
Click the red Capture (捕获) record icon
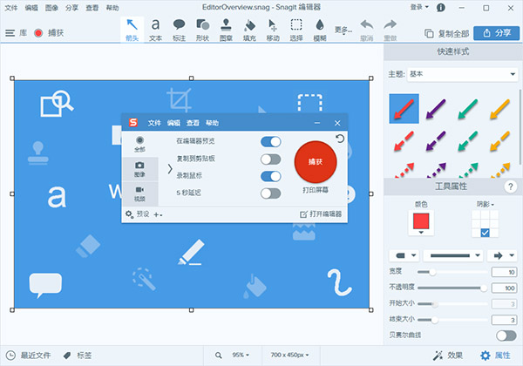point(38,33)
